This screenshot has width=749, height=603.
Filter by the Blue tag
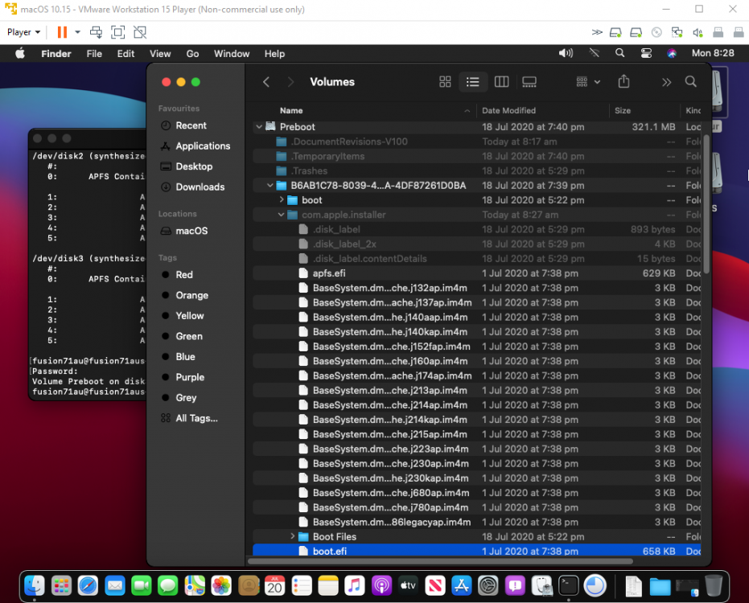coord(185,357)
